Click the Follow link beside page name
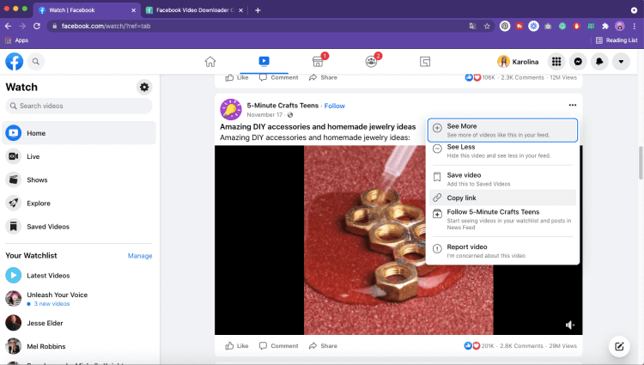644x365 pixels. tap(334, 106)
